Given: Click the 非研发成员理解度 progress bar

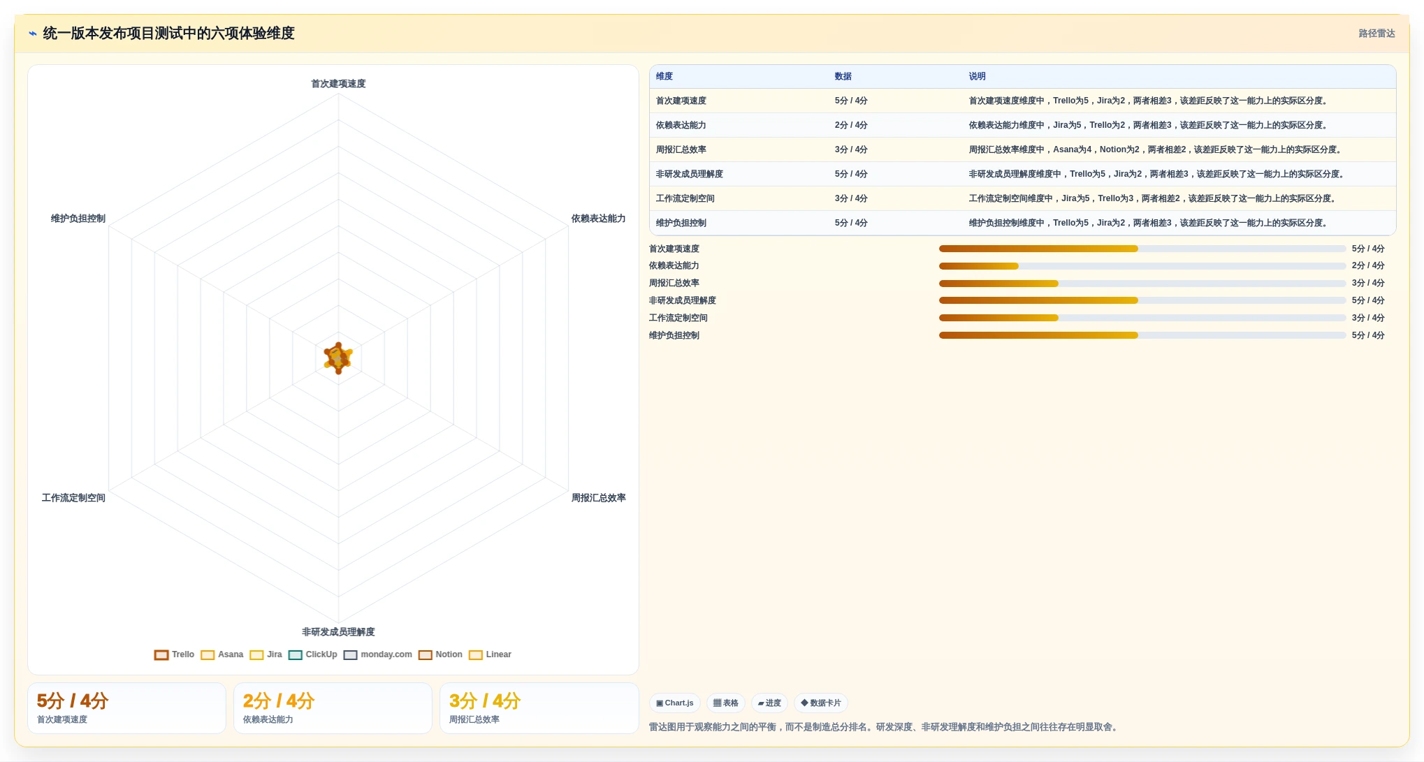Looking at the screenshot, I should tap(1142, 300).
